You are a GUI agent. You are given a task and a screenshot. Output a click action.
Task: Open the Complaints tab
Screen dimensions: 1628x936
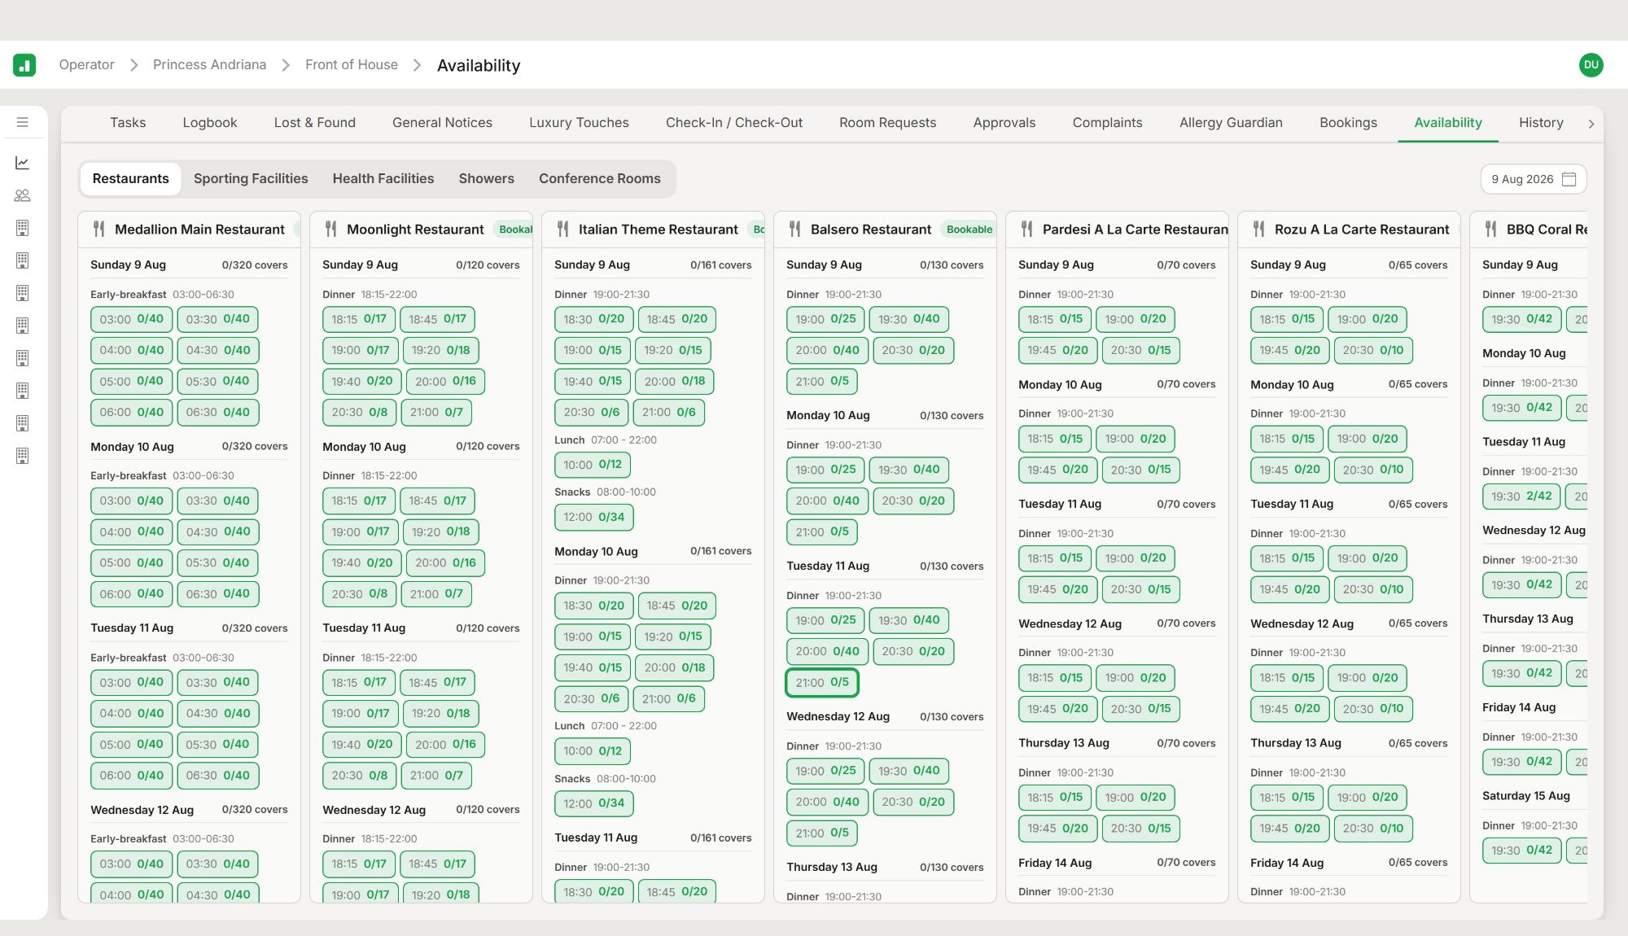(1107, 123)
